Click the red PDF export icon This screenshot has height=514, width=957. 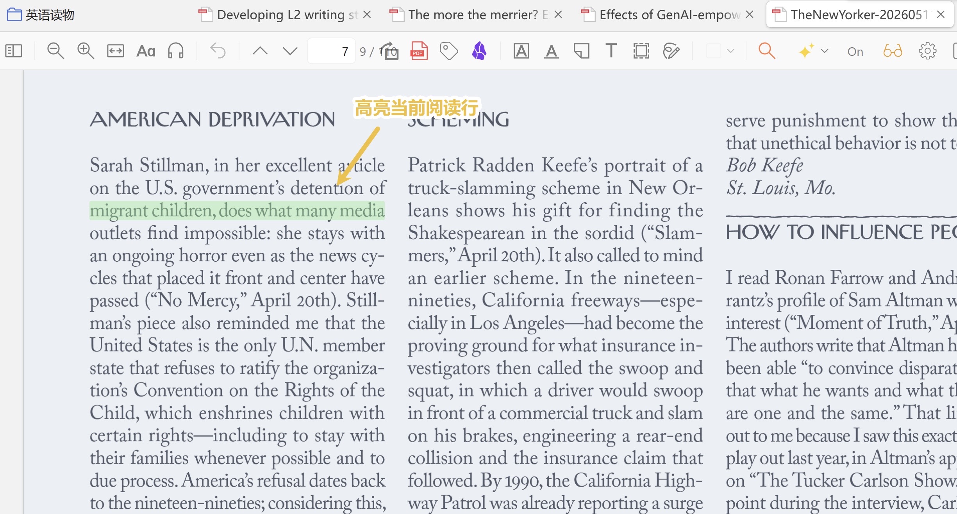coord(419,51)
